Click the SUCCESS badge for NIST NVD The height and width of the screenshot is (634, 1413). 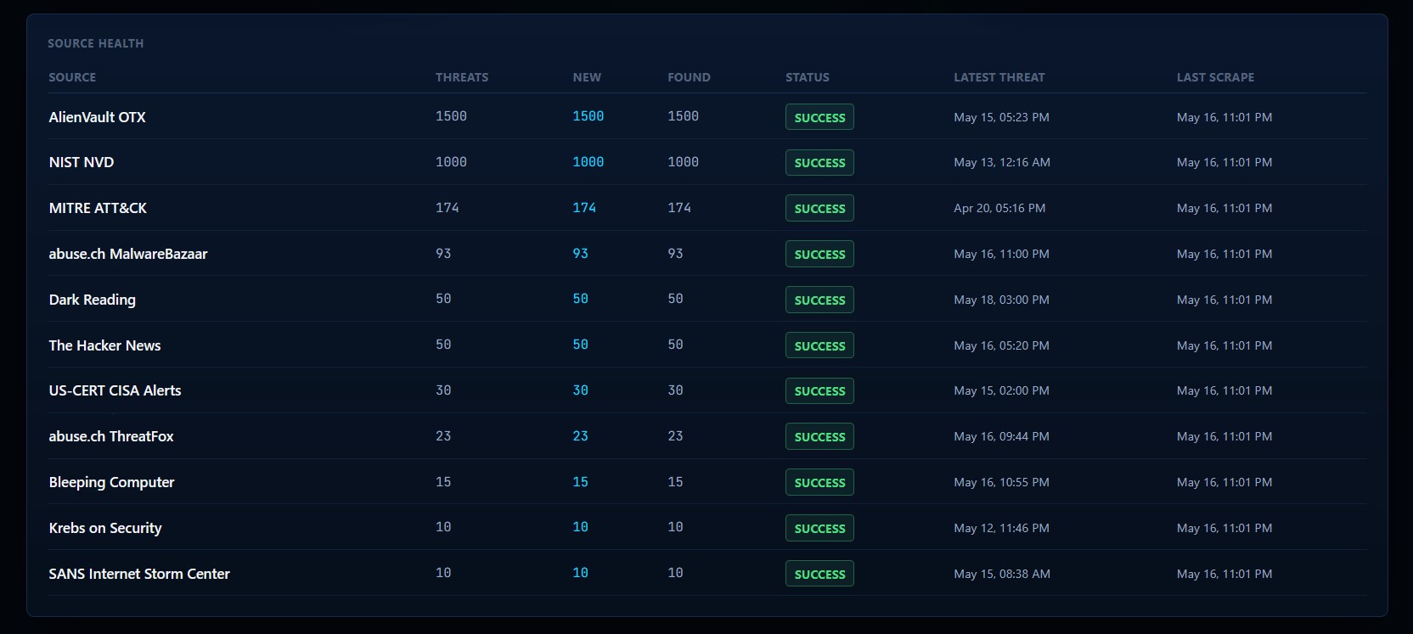point(819,162)
